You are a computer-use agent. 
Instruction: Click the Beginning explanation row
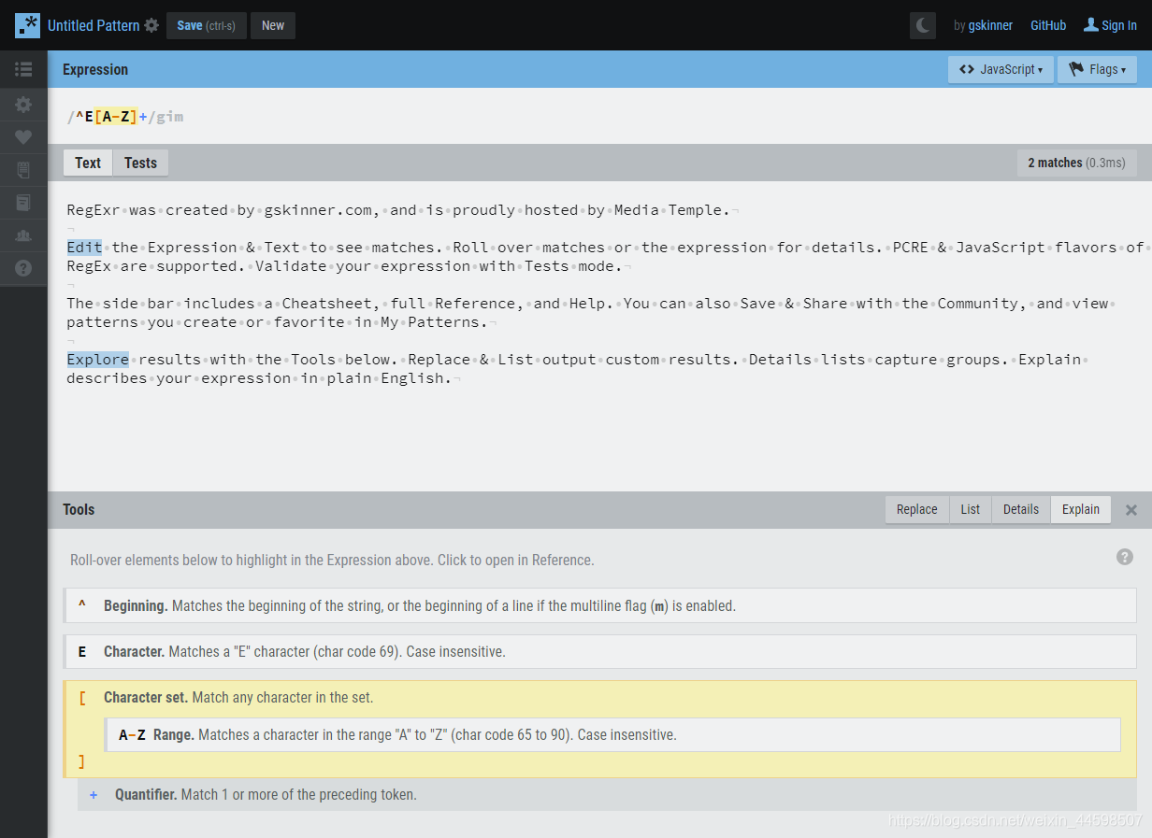point(599,605)
